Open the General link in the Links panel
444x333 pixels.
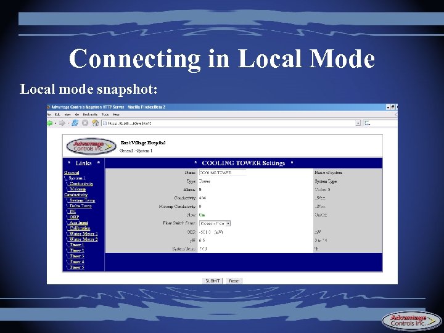(72, 173)
